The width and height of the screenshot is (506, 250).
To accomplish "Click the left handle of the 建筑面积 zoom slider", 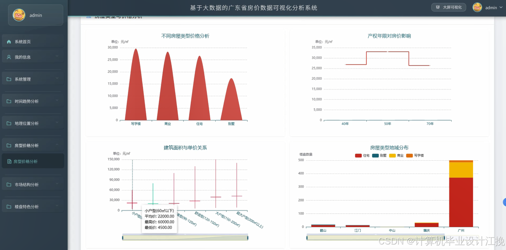I will tap(123, 238).
